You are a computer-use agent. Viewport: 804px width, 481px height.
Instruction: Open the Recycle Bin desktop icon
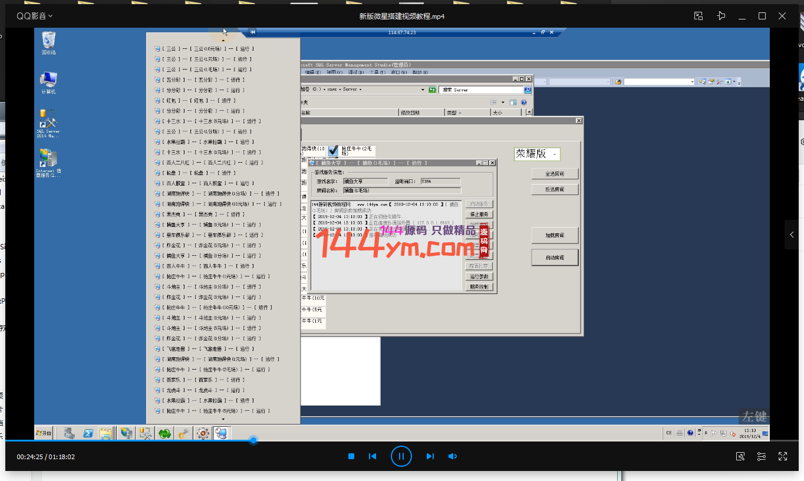48,42
